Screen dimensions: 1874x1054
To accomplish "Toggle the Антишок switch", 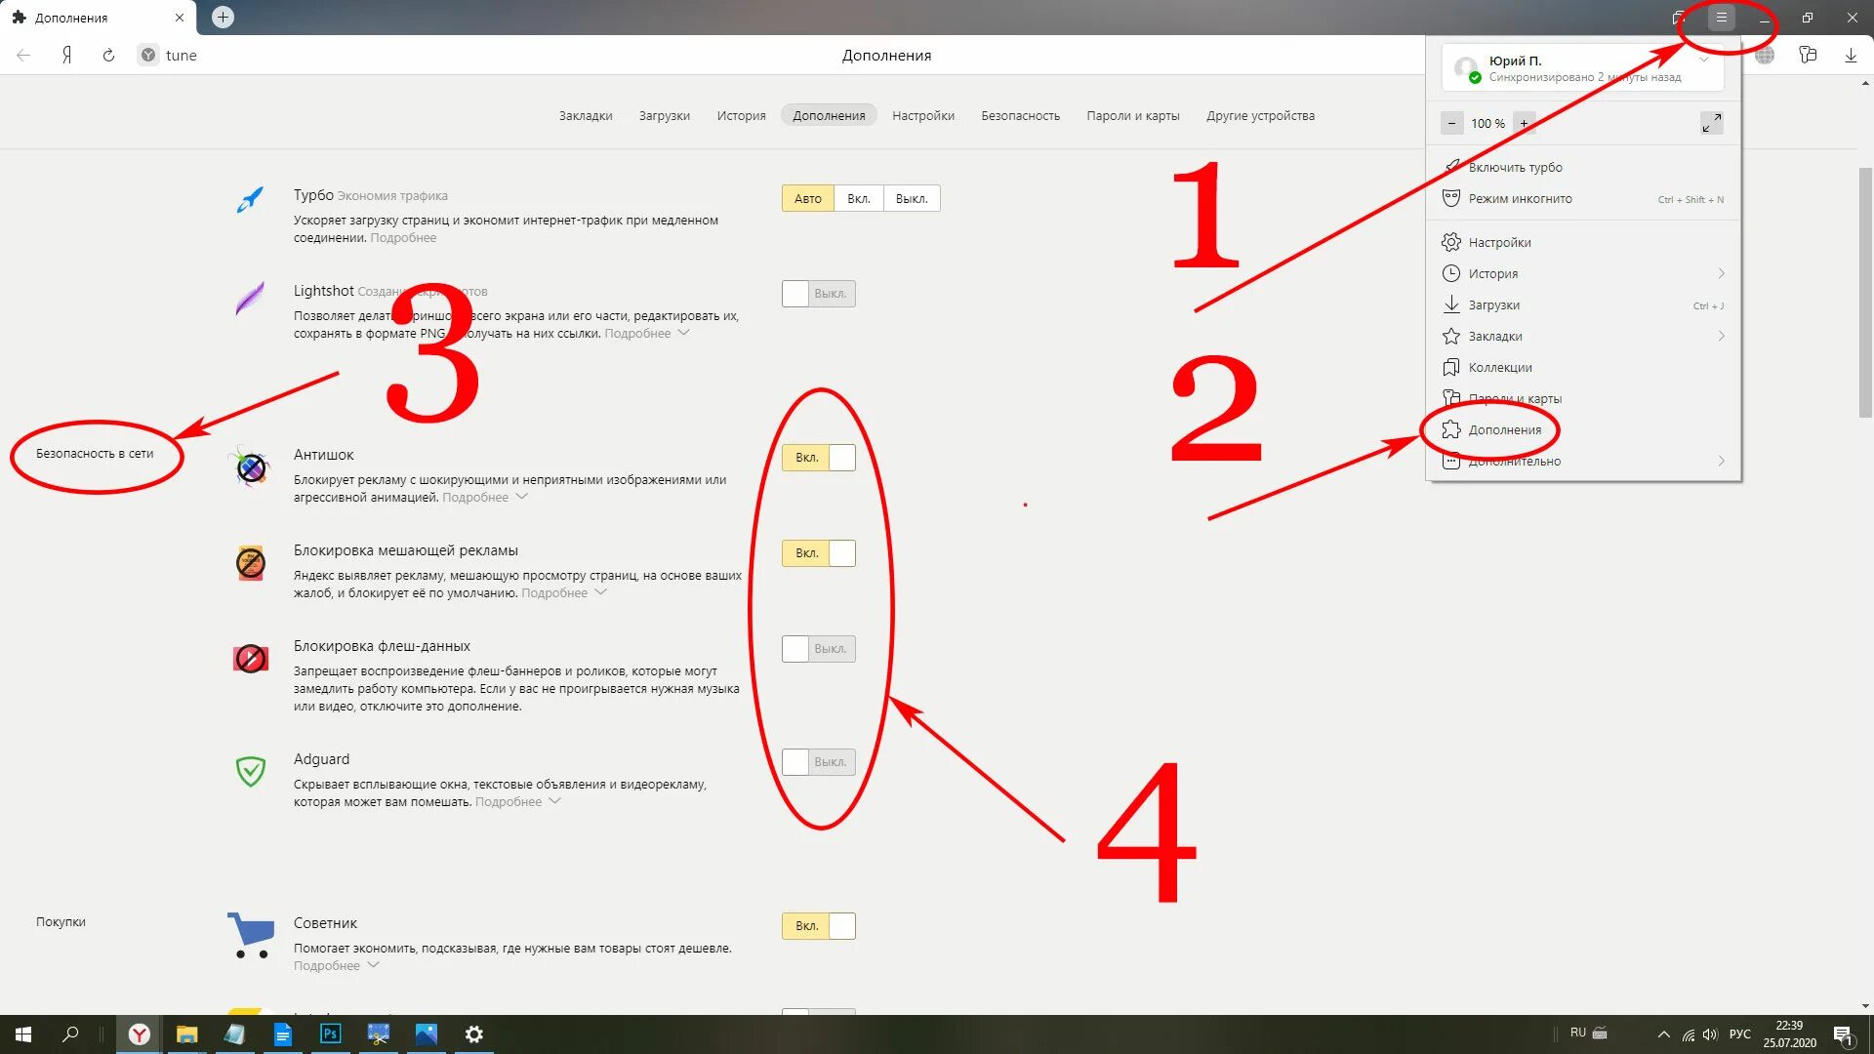I will [x=819, y=458].
